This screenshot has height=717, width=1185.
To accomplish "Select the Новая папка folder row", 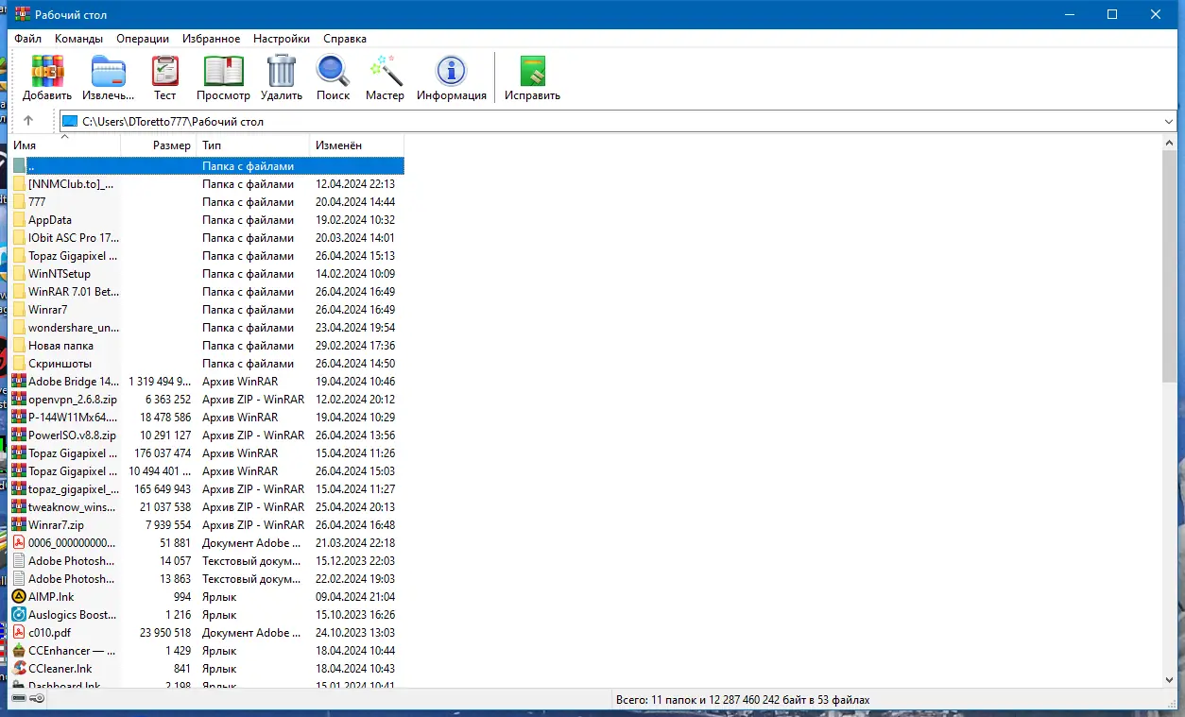I will (207, 346).
